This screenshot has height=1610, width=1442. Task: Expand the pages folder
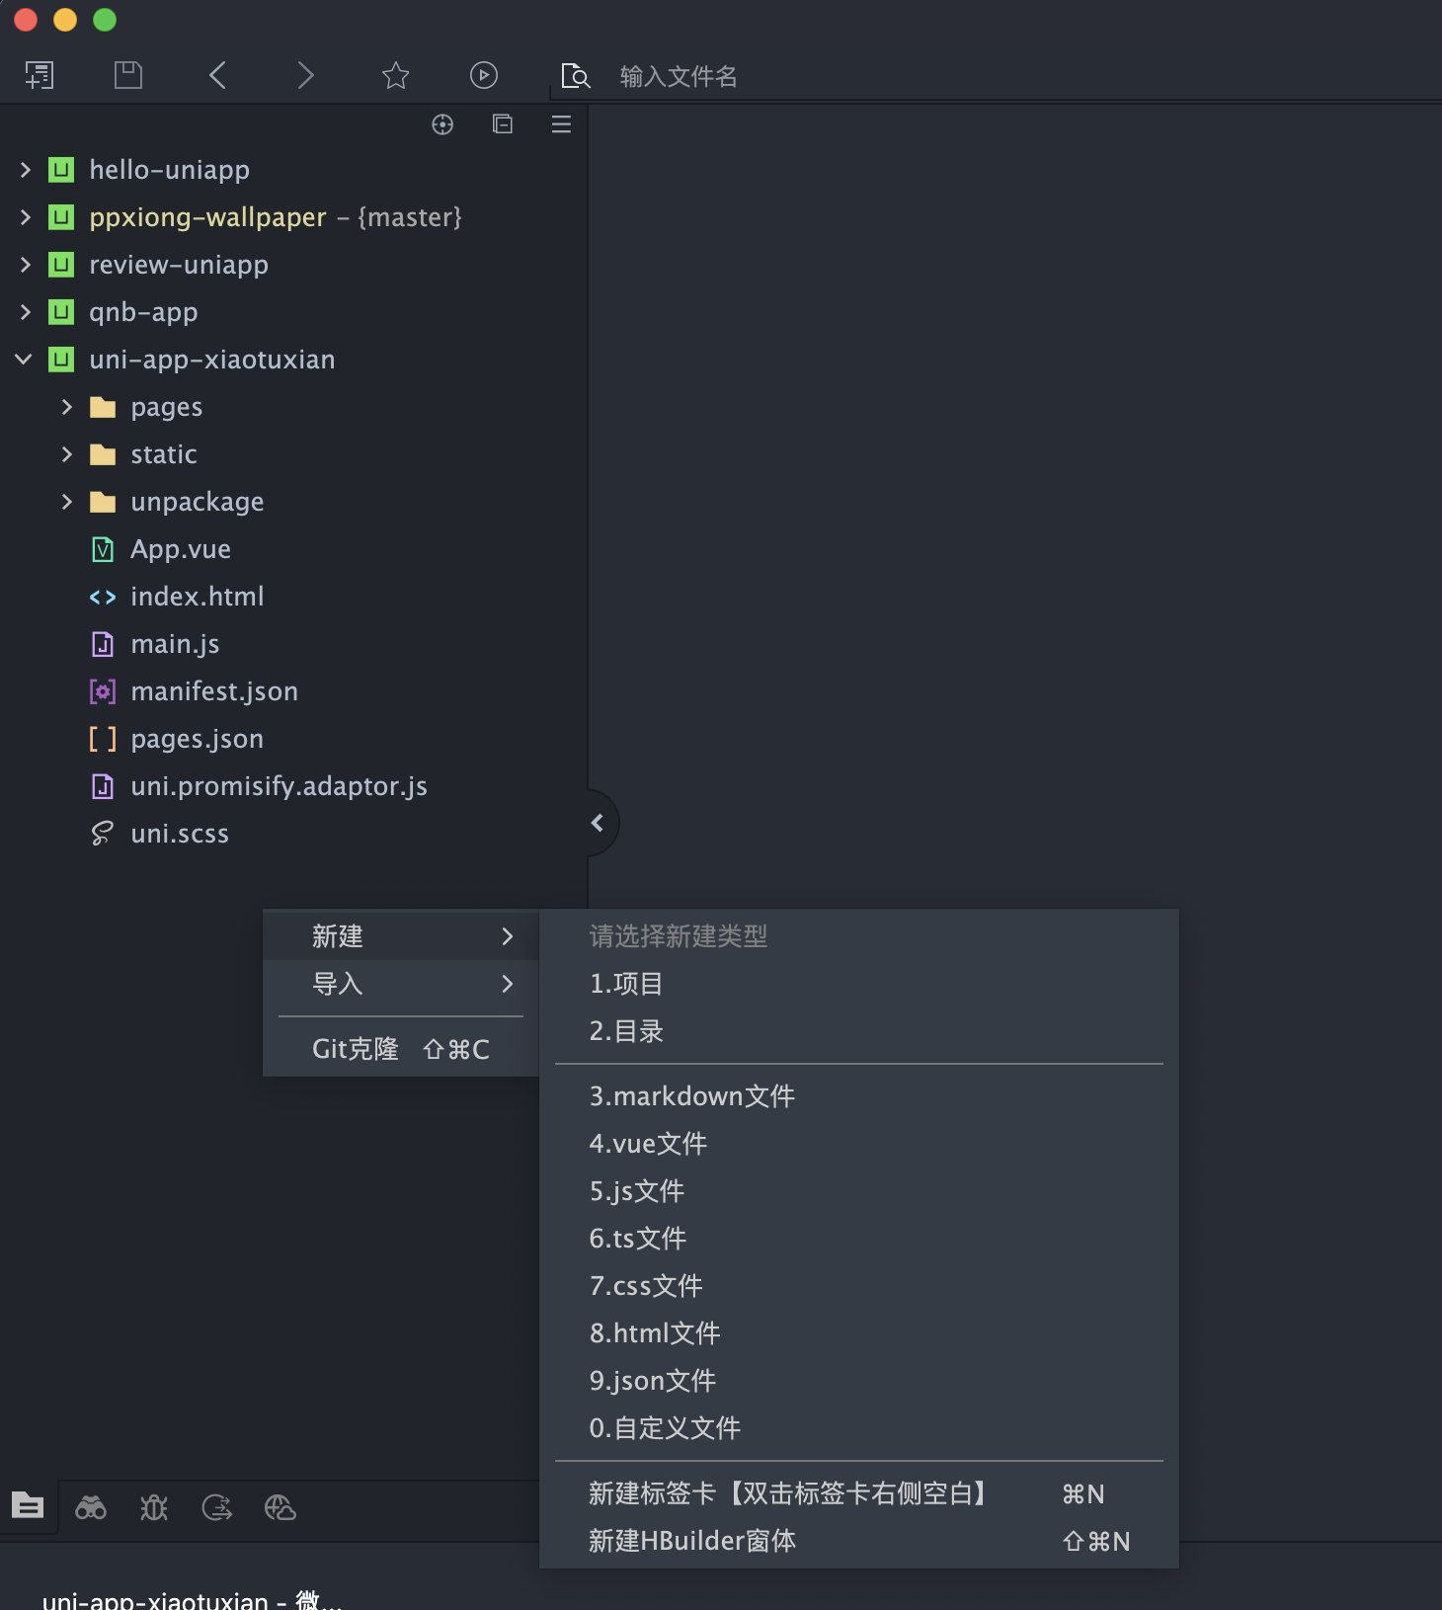[x=66, y=407]
